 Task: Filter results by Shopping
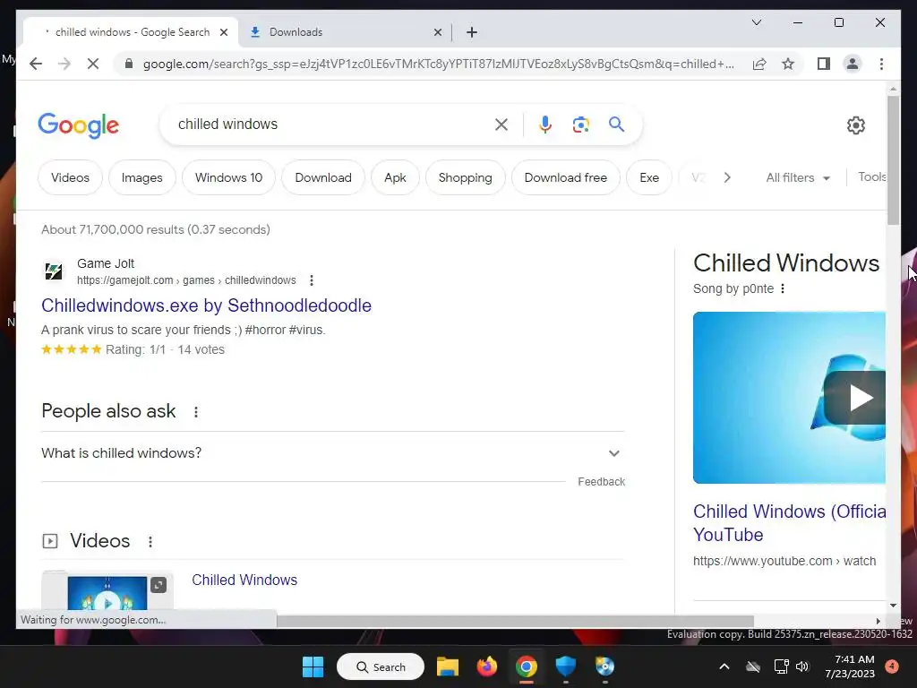tap(466, 178)
